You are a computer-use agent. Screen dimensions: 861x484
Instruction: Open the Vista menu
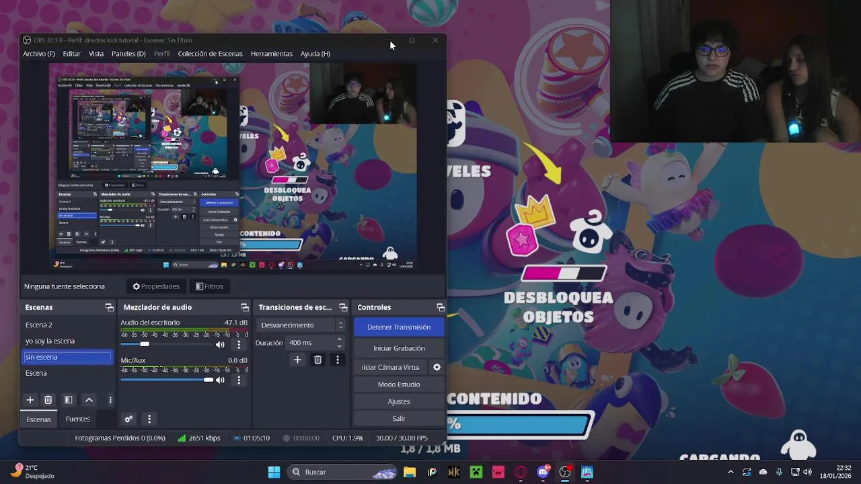pos(96,54)
